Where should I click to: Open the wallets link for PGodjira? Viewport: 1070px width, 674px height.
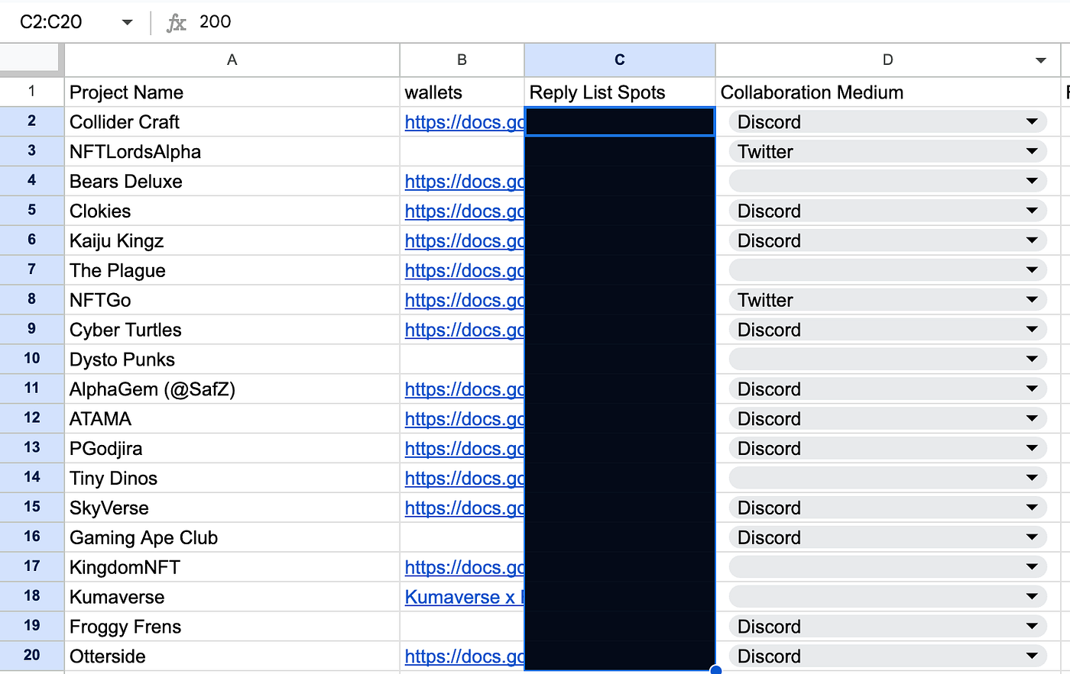click(x=465, y=449)
